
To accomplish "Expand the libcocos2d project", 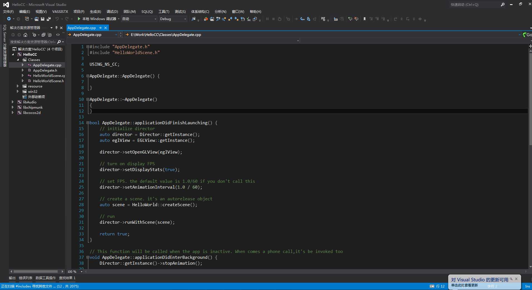I will (13, 113).
